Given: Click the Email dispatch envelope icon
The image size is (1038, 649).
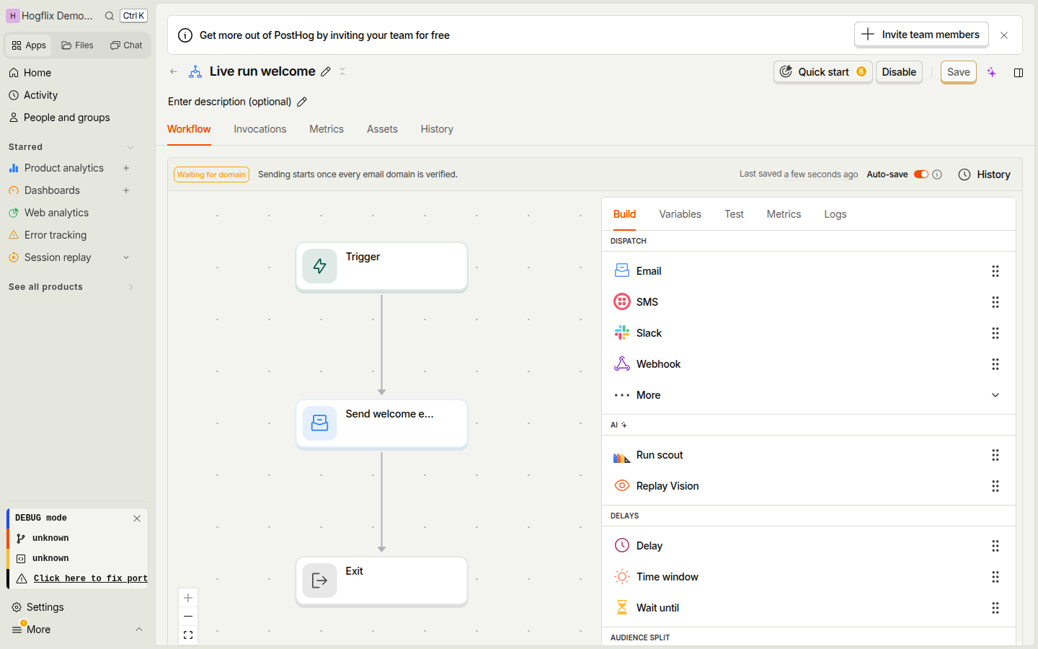Looking at the screenshot, I should 622,271.
